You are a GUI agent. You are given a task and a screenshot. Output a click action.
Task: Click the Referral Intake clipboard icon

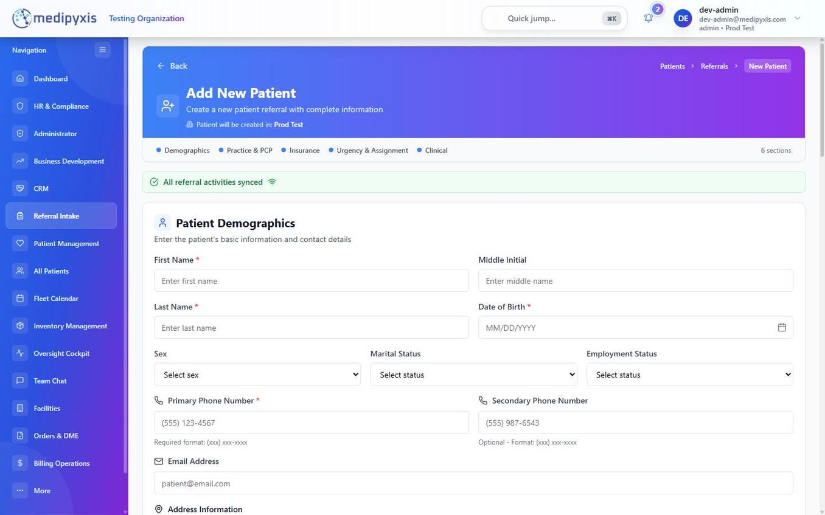20,216
